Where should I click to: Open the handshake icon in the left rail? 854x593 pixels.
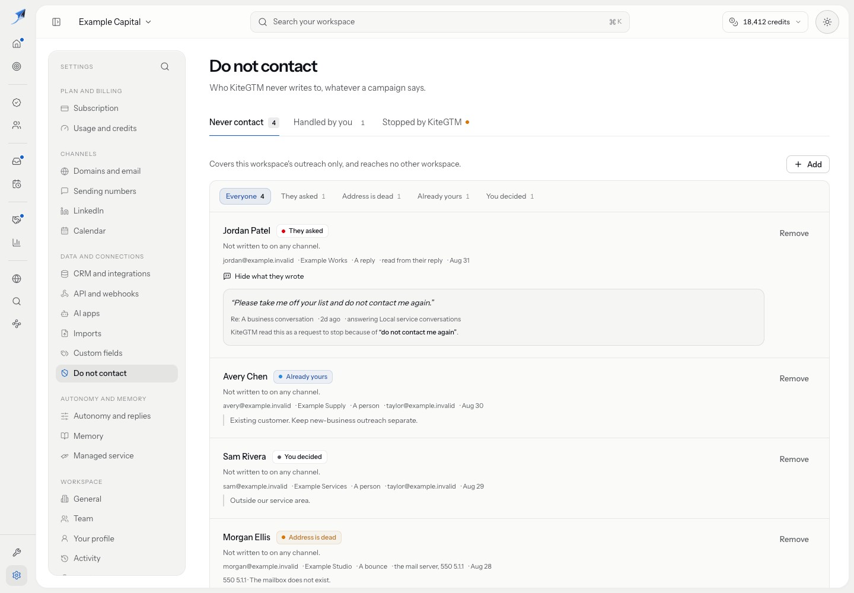pos(17,219)
